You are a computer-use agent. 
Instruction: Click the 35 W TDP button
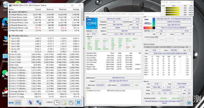[x=94, y=34]
